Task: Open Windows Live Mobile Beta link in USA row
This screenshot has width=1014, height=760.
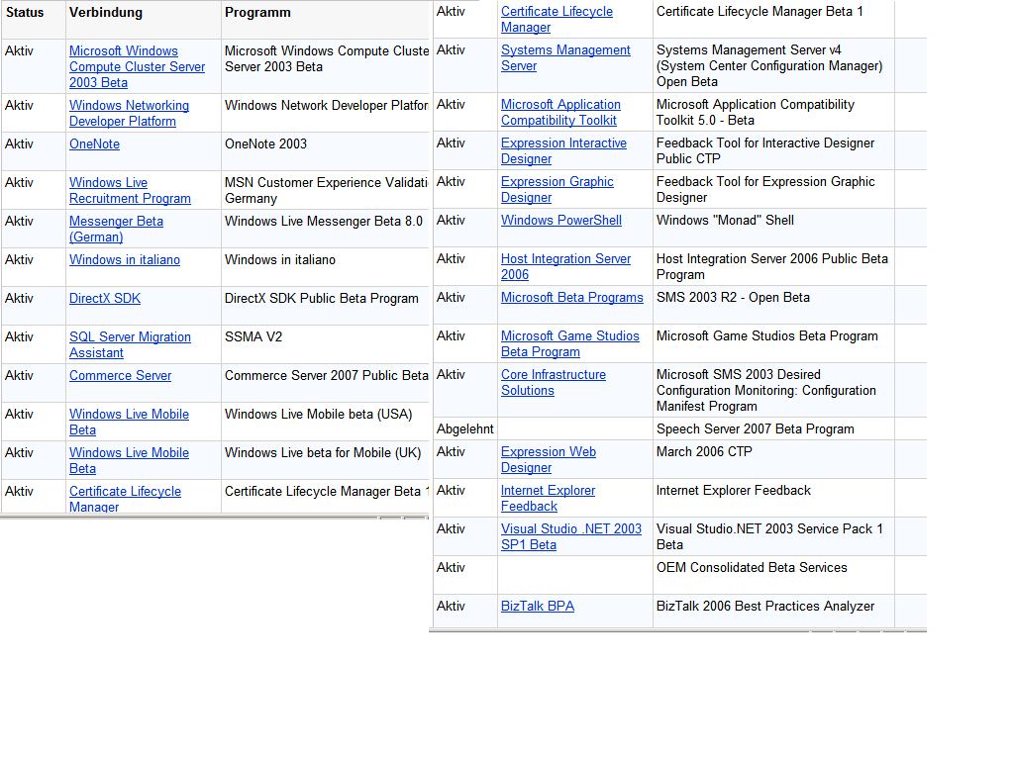Action: pyautogui.click(x=130, y=422)
